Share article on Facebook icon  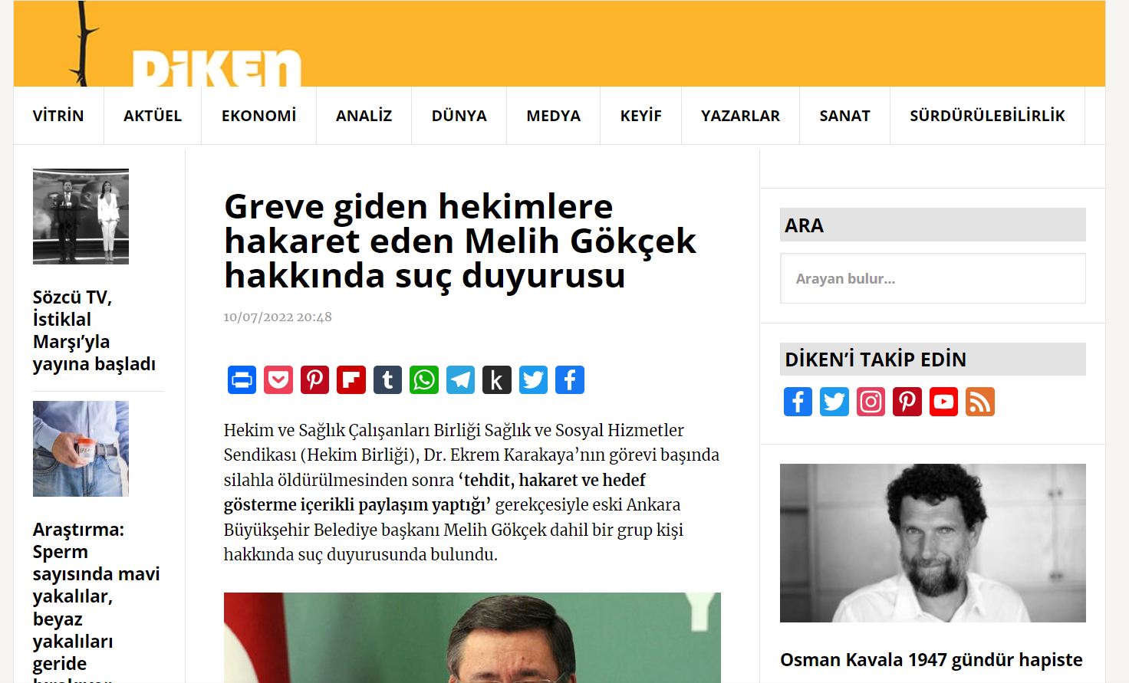coord(570,379)
